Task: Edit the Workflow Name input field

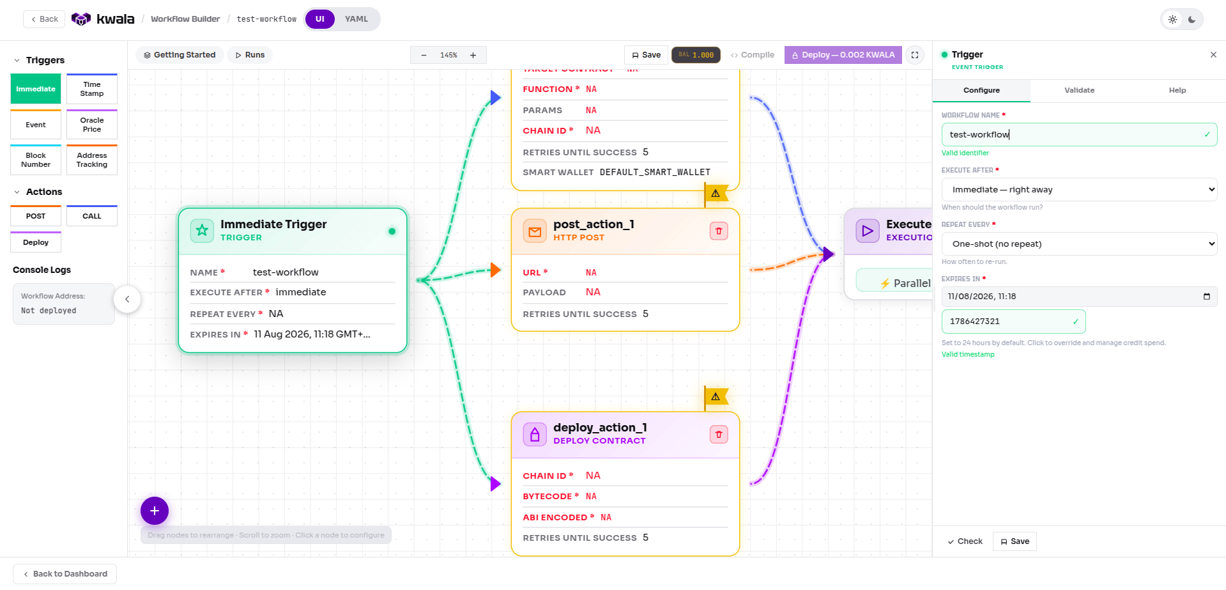Action: coord(1079,135)
